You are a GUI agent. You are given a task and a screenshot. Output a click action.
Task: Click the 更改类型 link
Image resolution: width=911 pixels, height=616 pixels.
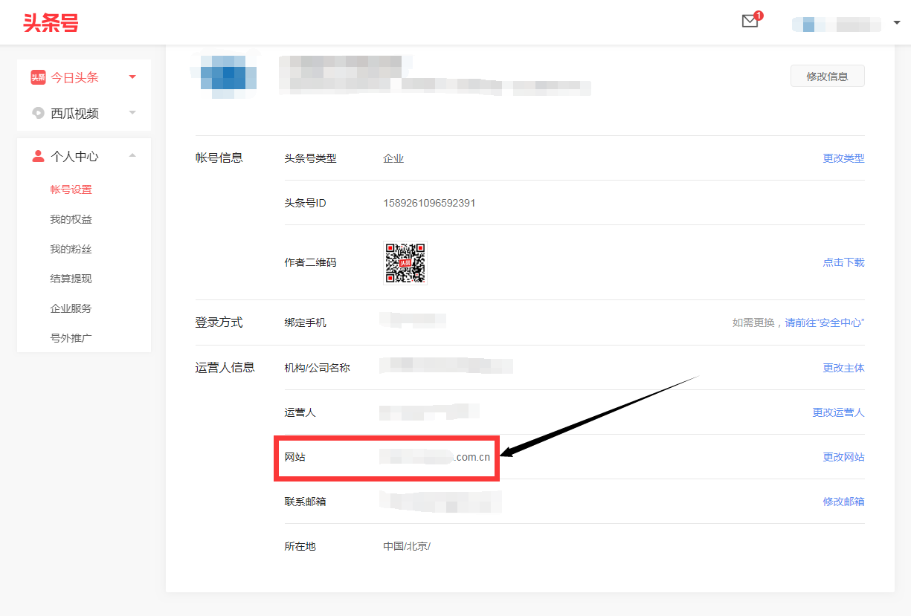(x=843, y=158)
